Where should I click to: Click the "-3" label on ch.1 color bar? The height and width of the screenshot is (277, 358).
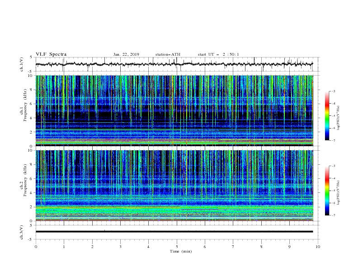tap(334, 91)
